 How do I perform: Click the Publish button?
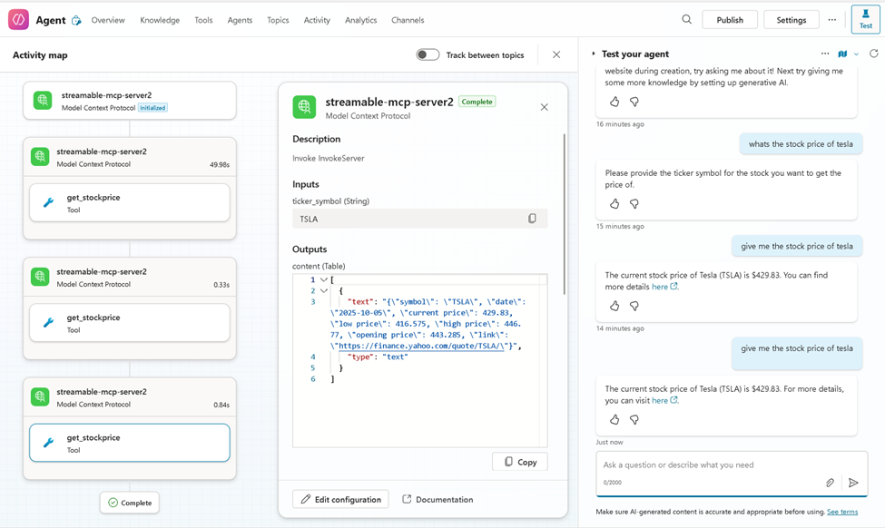pos(729,20)
